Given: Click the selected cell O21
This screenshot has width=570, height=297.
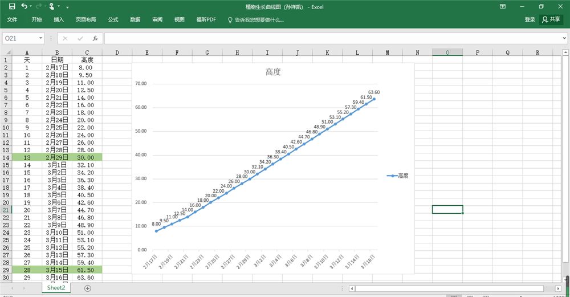Looking at the screenshot, I should (x=447, y=210).
